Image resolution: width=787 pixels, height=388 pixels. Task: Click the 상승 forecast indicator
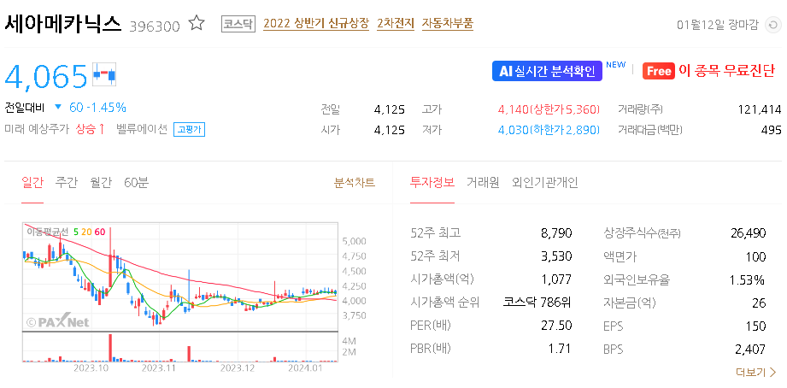click(90, 130)
